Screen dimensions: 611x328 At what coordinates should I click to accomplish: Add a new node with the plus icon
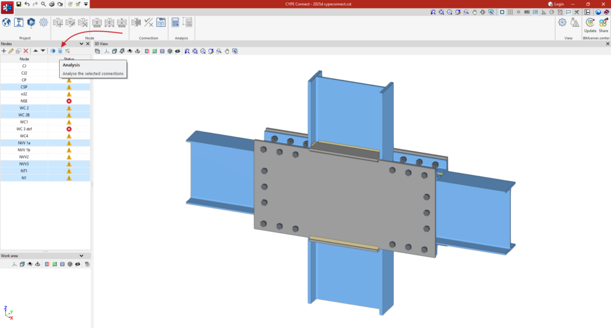[x=4, y=51]
